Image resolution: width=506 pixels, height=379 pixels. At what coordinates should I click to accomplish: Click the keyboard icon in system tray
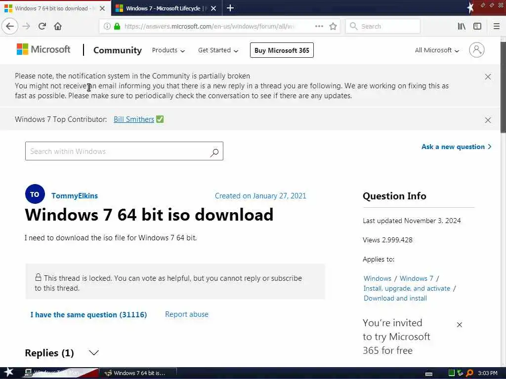pyautogui.click(x=429, y=374)
